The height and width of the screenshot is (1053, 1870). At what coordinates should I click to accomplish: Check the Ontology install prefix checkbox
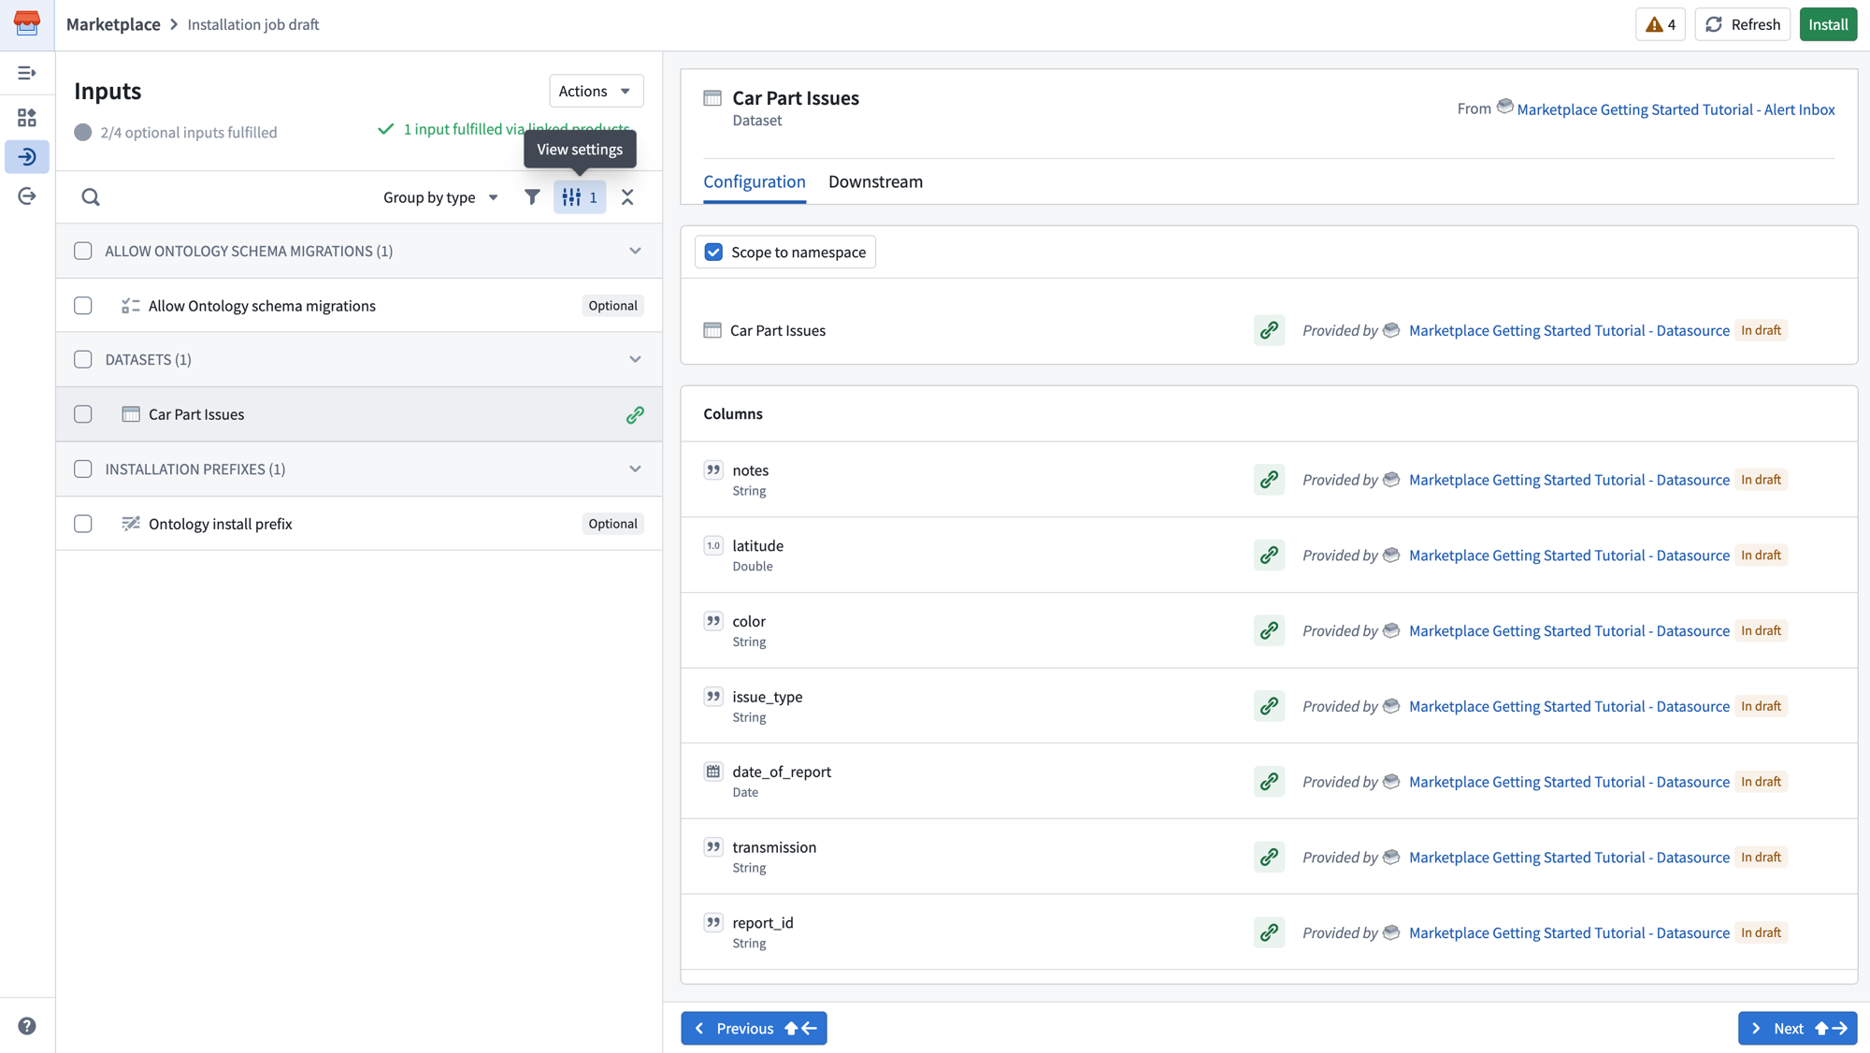(83, 524)
